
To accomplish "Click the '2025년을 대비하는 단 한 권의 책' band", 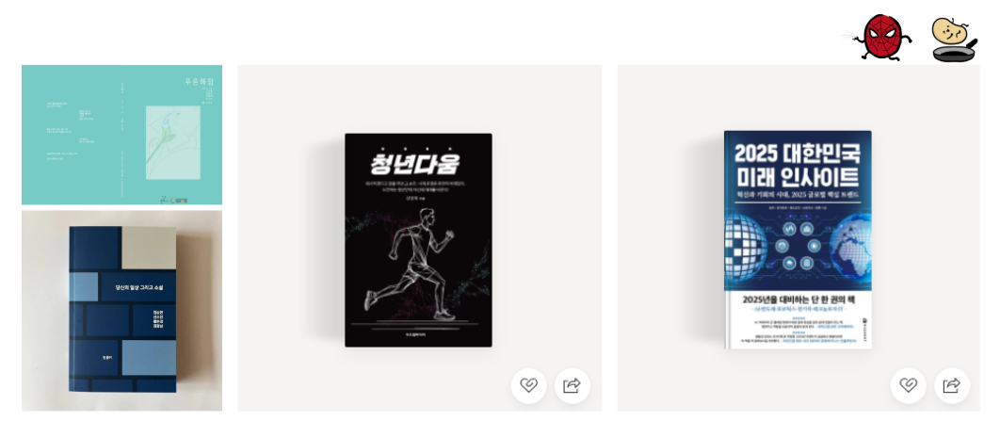I will [797, 300].
